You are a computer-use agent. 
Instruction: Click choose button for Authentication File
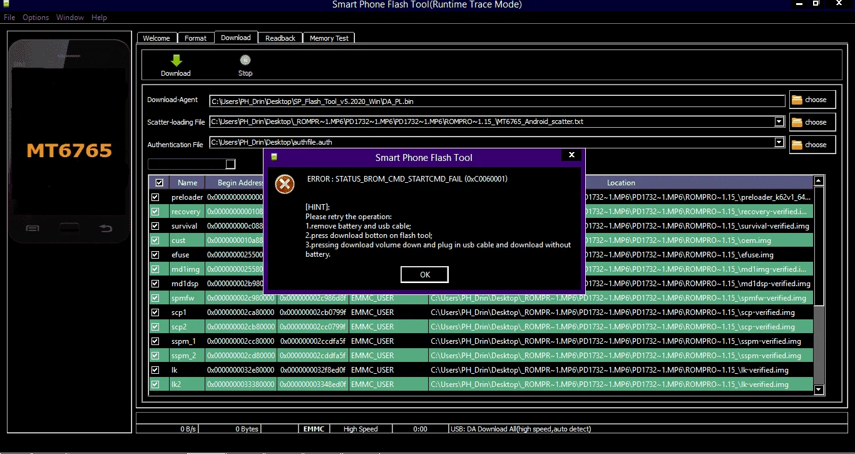[x=812, y=145]
